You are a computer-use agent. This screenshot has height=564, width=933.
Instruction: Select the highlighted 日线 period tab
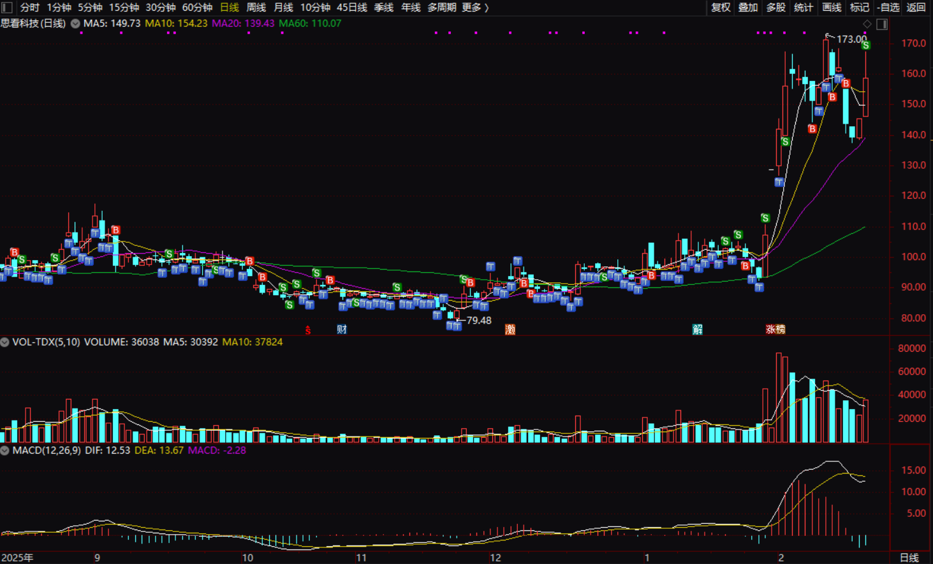click(229, 8)
